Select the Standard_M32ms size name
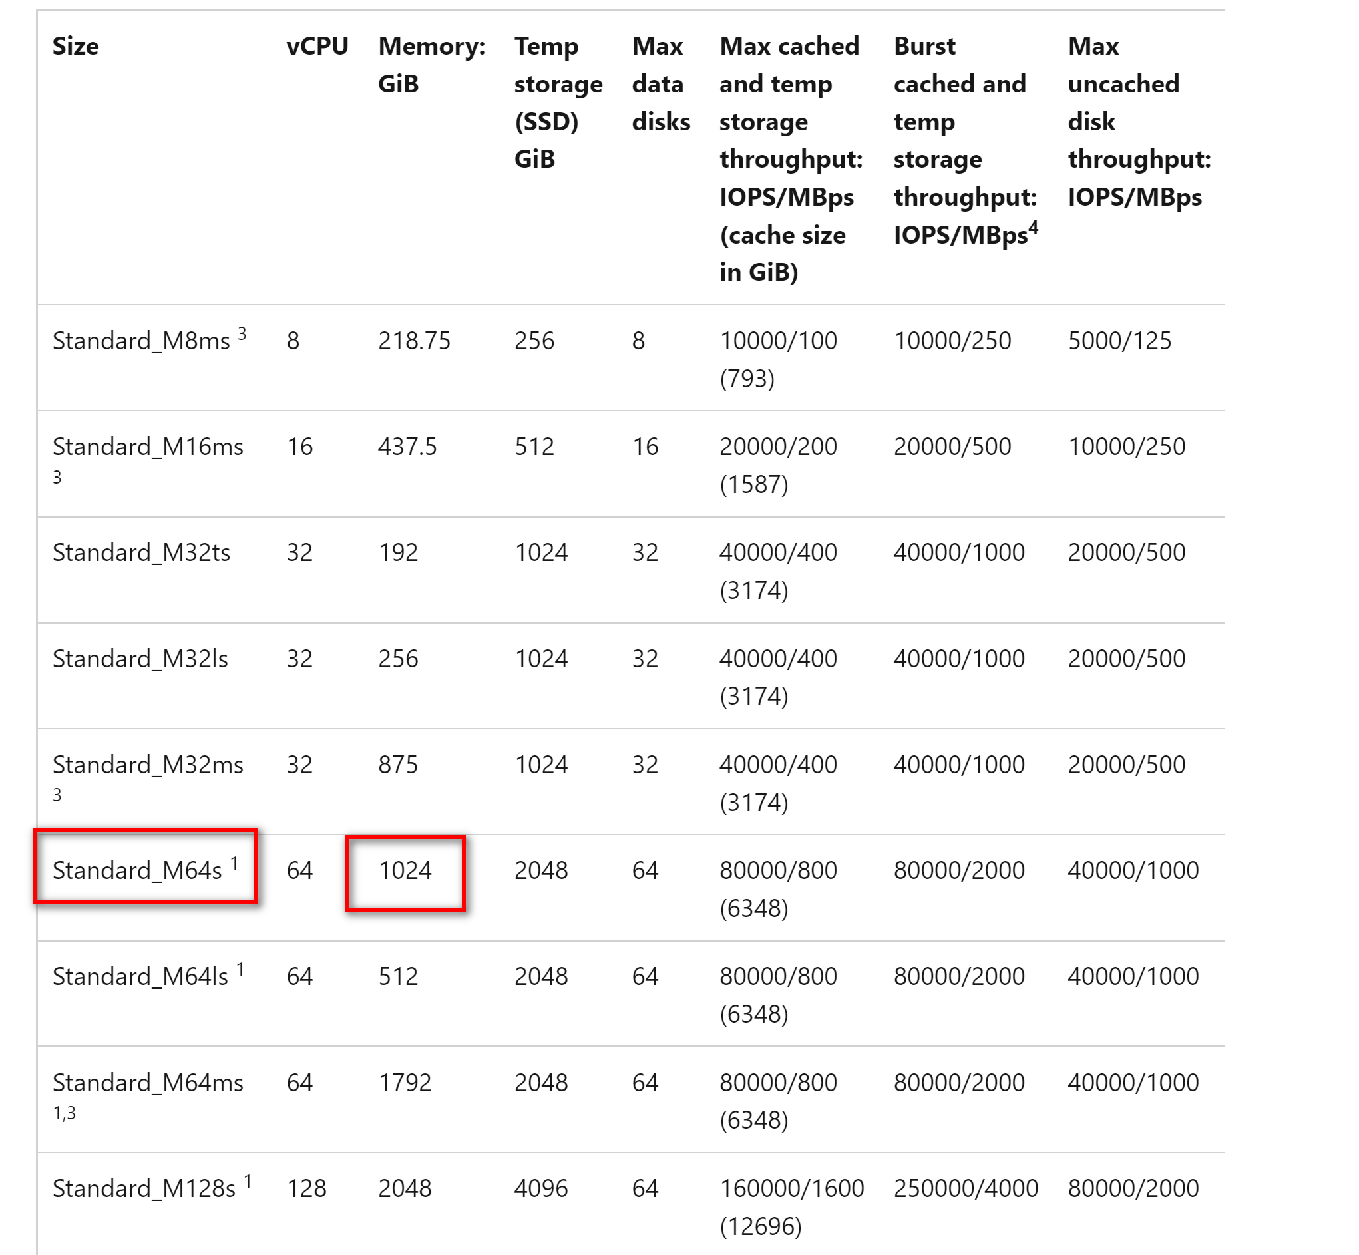The image size is (1359, 1255). tap(148, 764)
